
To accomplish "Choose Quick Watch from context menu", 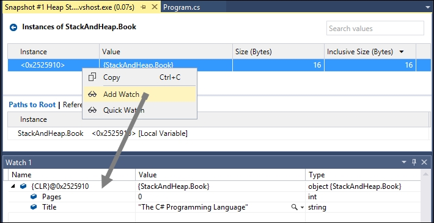I will coord(139,110).
